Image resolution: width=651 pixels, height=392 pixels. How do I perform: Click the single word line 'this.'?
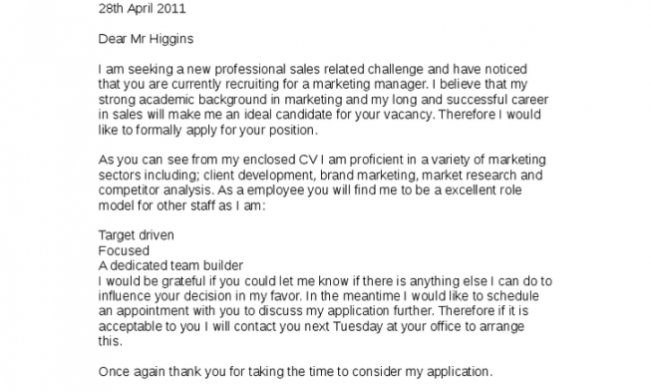tap(111, 341)
